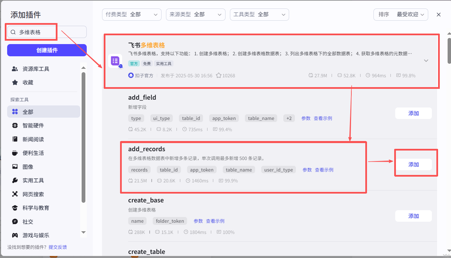Click the star favorites count icon
Screen dimensions: 451x258
point(219,76)
